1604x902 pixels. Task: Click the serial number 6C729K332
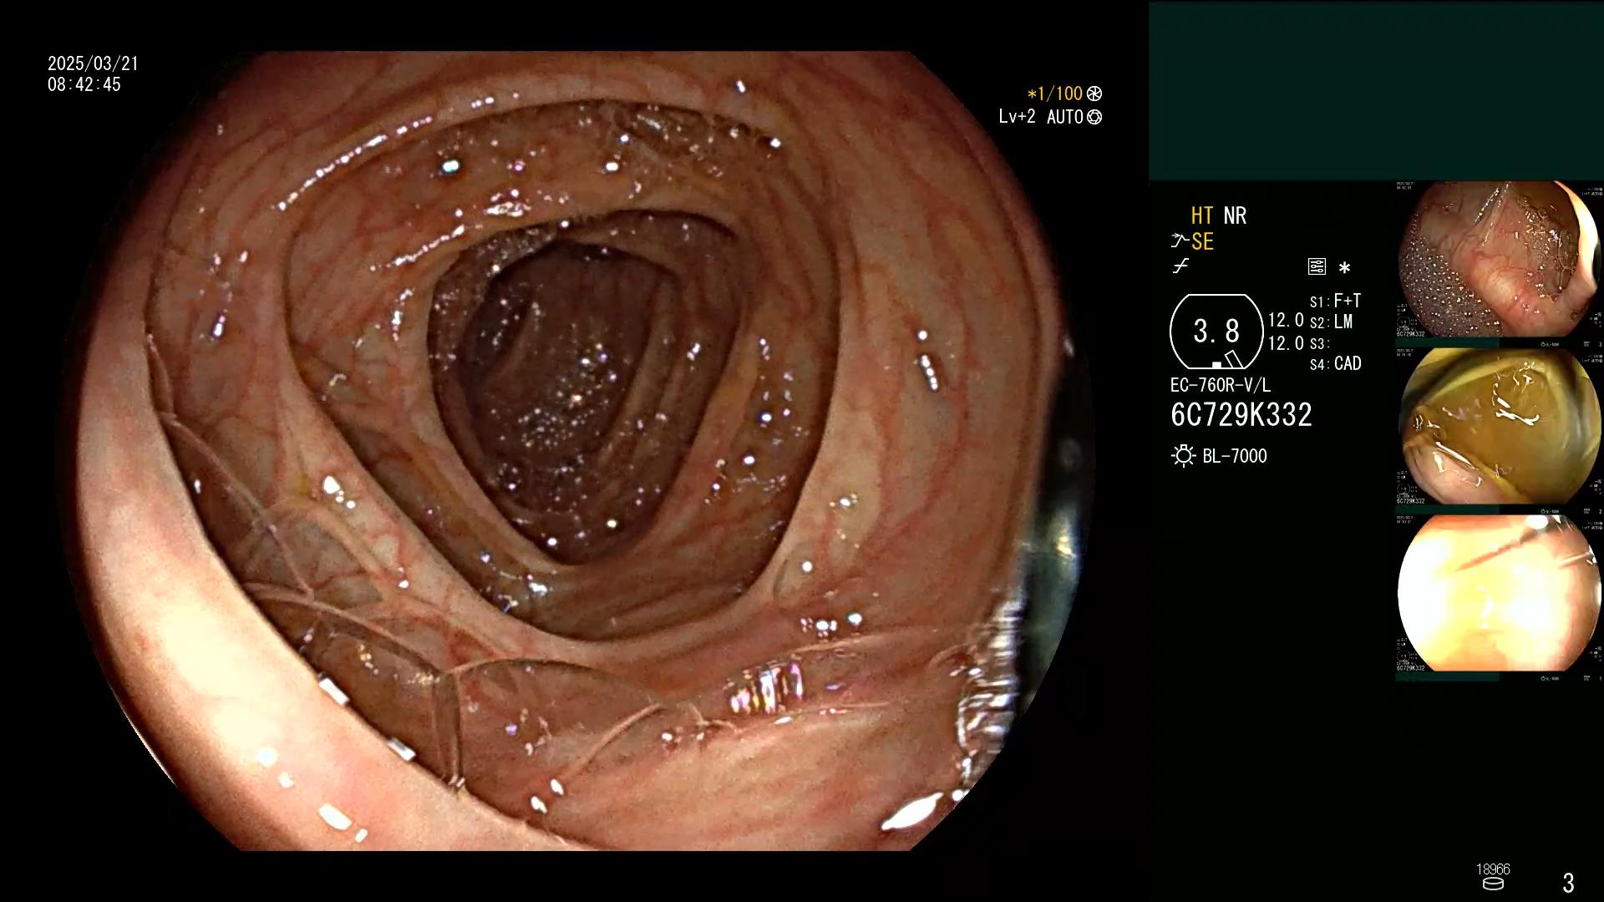1241,415
